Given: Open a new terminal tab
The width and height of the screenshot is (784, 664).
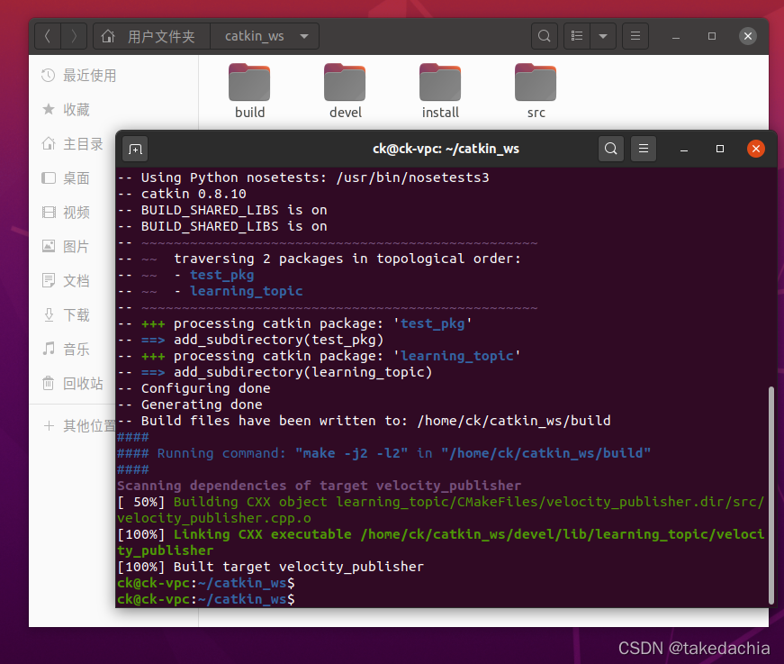Looking at the screenshot, I should (x=135, y=150).
